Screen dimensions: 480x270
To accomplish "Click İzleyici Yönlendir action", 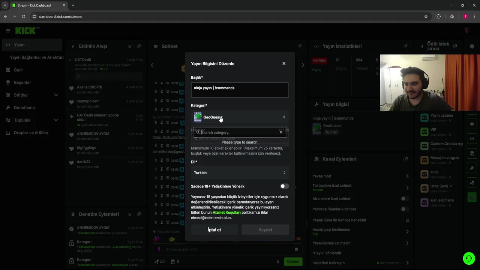I will (x=327, y=253).
